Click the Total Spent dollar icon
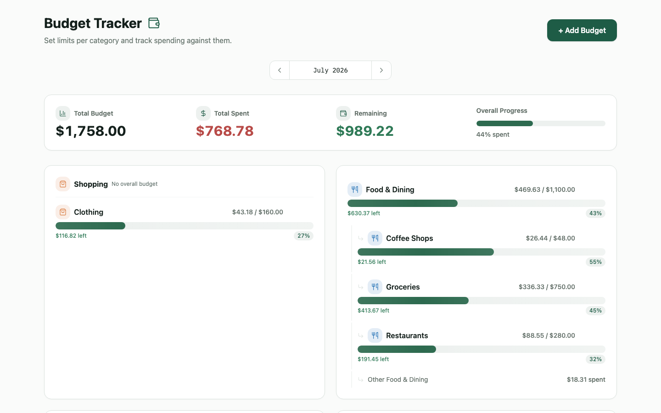The image size is (661, 413). point(203,113)
